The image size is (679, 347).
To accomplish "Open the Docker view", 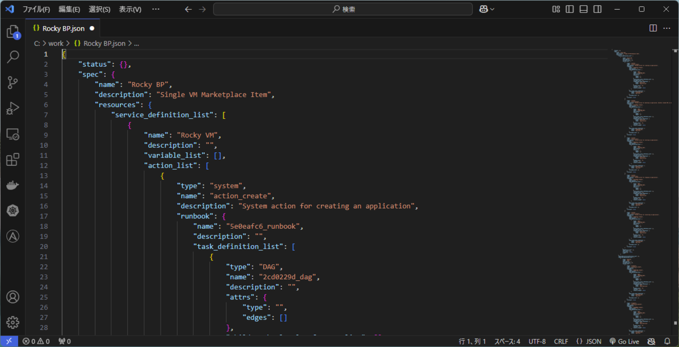I will 12,185.
